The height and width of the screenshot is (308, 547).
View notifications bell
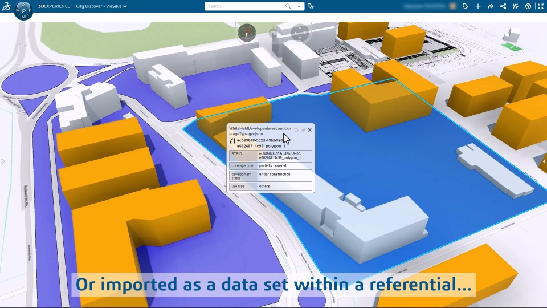click(x=466, y=6)
